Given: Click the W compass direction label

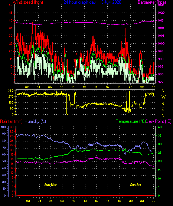Looking at the screenshot, I should click(x=163, y=97).
